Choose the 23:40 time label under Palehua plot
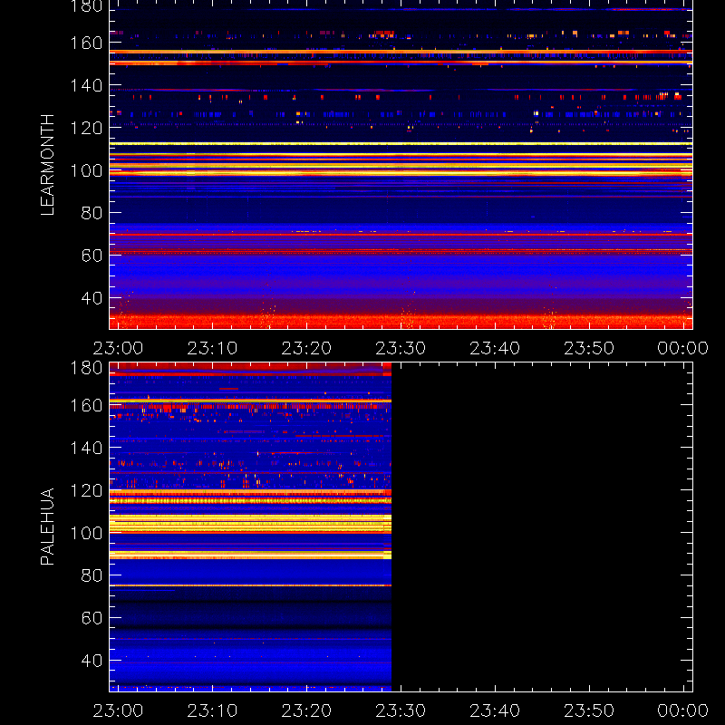The width and height of the screenshot is (725, 725). (495, 710)
